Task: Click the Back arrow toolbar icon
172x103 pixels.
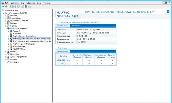Action: click(x=3, y=6)
